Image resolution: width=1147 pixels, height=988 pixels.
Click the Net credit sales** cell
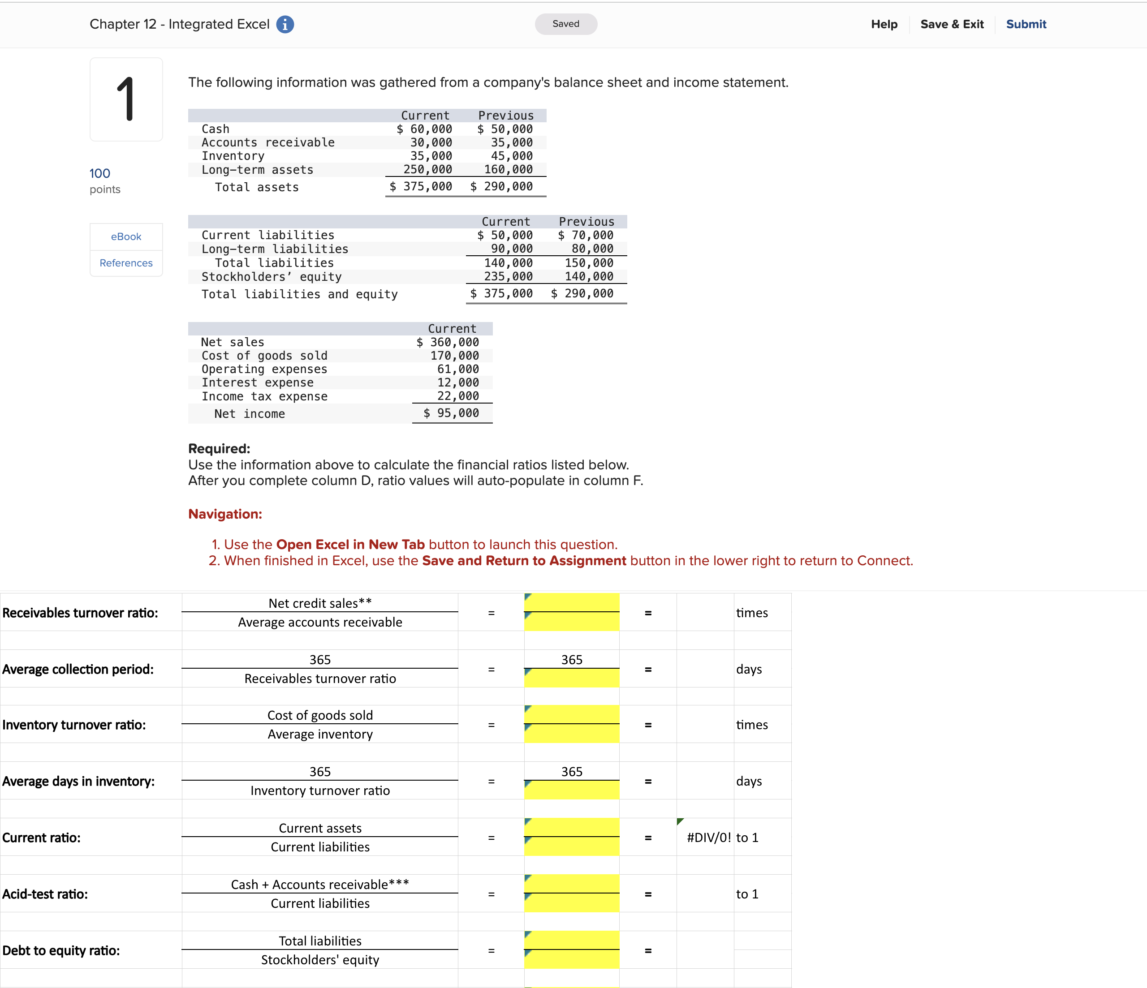point(320,603)
